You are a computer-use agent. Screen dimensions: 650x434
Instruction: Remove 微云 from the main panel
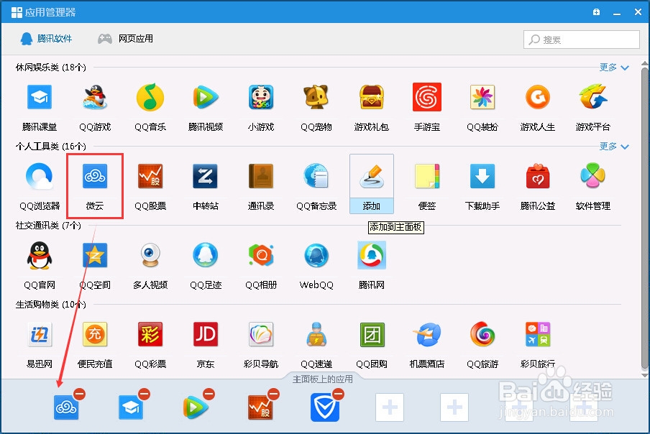[x=80, y=394]
